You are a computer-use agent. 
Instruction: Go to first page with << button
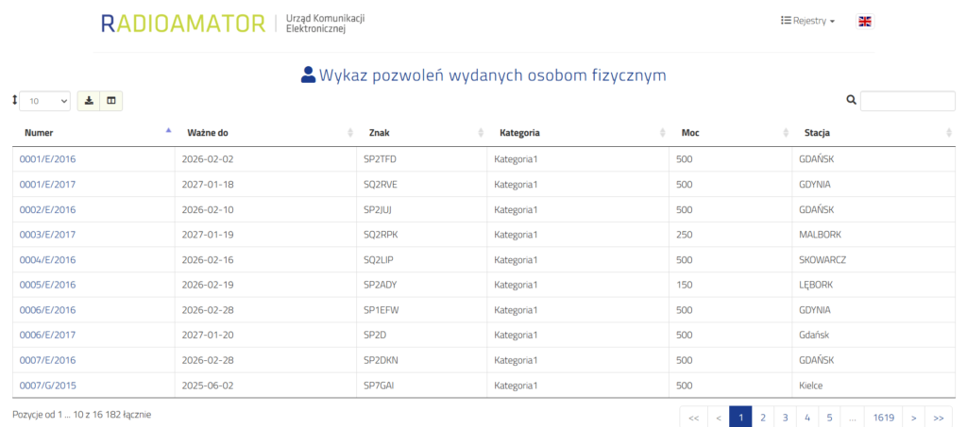point(693,418)
